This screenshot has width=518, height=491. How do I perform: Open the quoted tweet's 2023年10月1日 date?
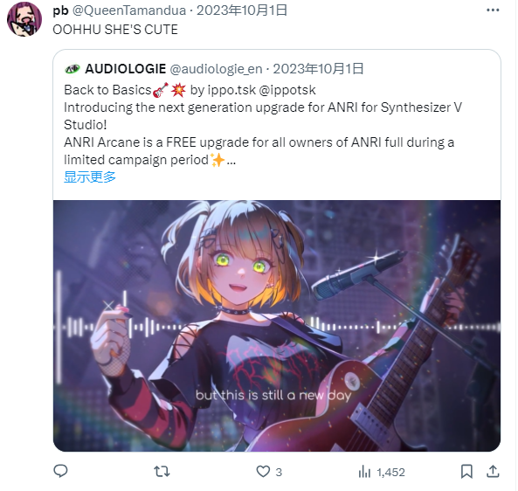[318, 69]
